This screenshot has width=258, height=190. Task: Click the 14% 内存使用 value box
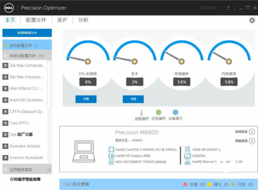tap(229, 82)
